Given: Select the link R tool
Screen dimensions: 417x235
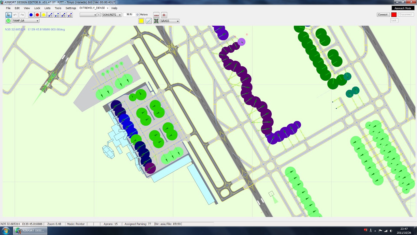Looking at the screenshot, I should (x=63, y=15).
